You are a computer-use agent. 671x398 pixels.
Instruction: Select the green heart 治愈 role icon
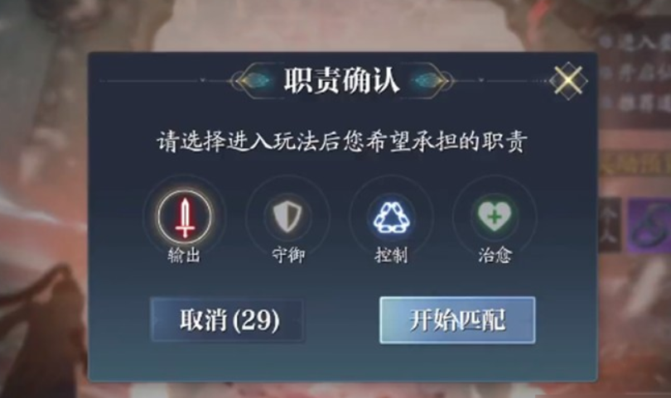495,217
